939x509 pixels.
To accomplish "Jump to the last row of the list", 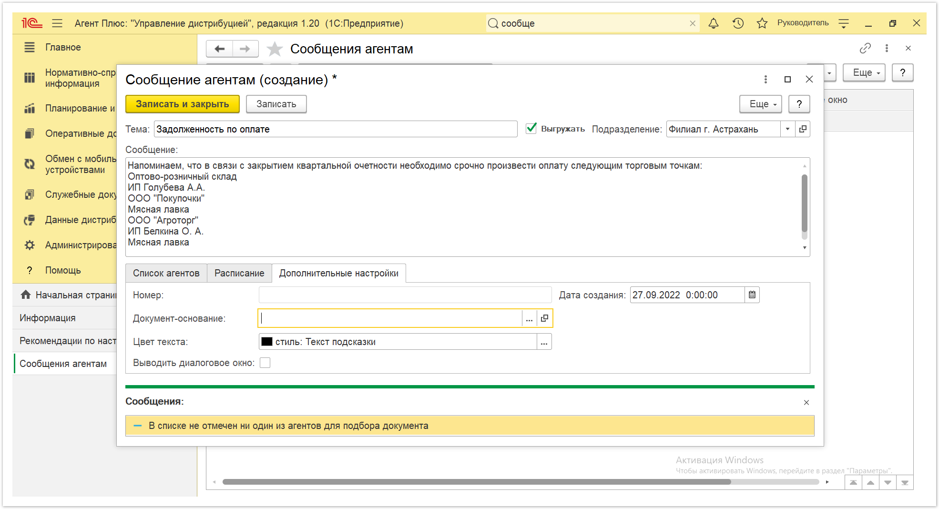I will pyautogui.click(x=905, y=482).
